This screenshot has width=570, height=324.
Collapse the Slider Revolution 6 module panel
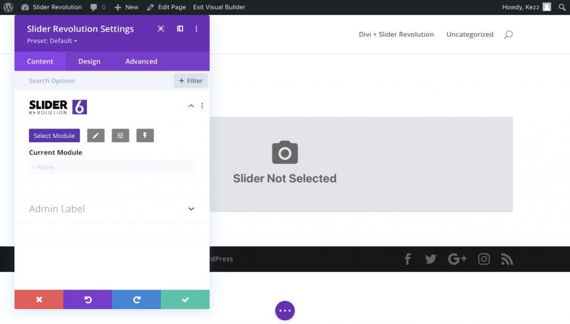191,106
